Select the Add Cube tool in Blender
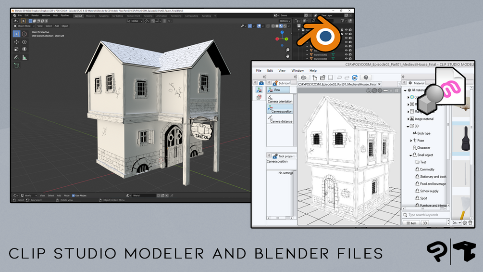Screen dimensions: 483x272 pyautogui.click(x=16, y=65)
